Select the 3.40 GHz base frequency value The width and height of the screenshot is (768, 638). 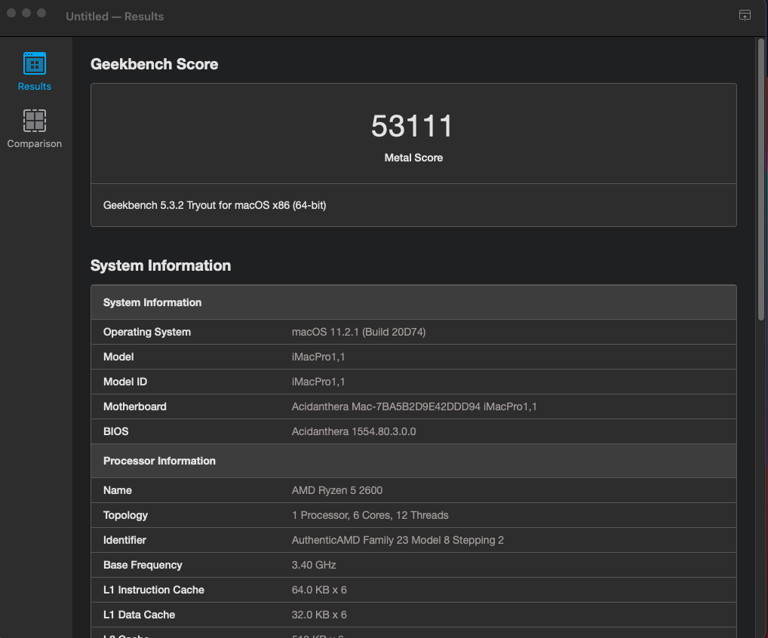coord(314,565)
